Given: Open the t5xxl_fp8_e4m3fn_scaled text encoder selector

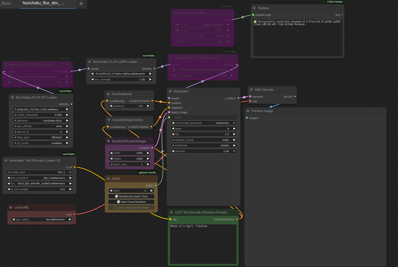Looking at the screenshot, I should point(39,183).
